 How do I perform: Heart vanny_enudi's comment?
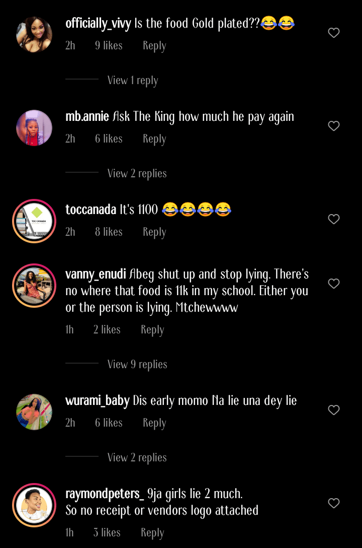coord(334,284)
